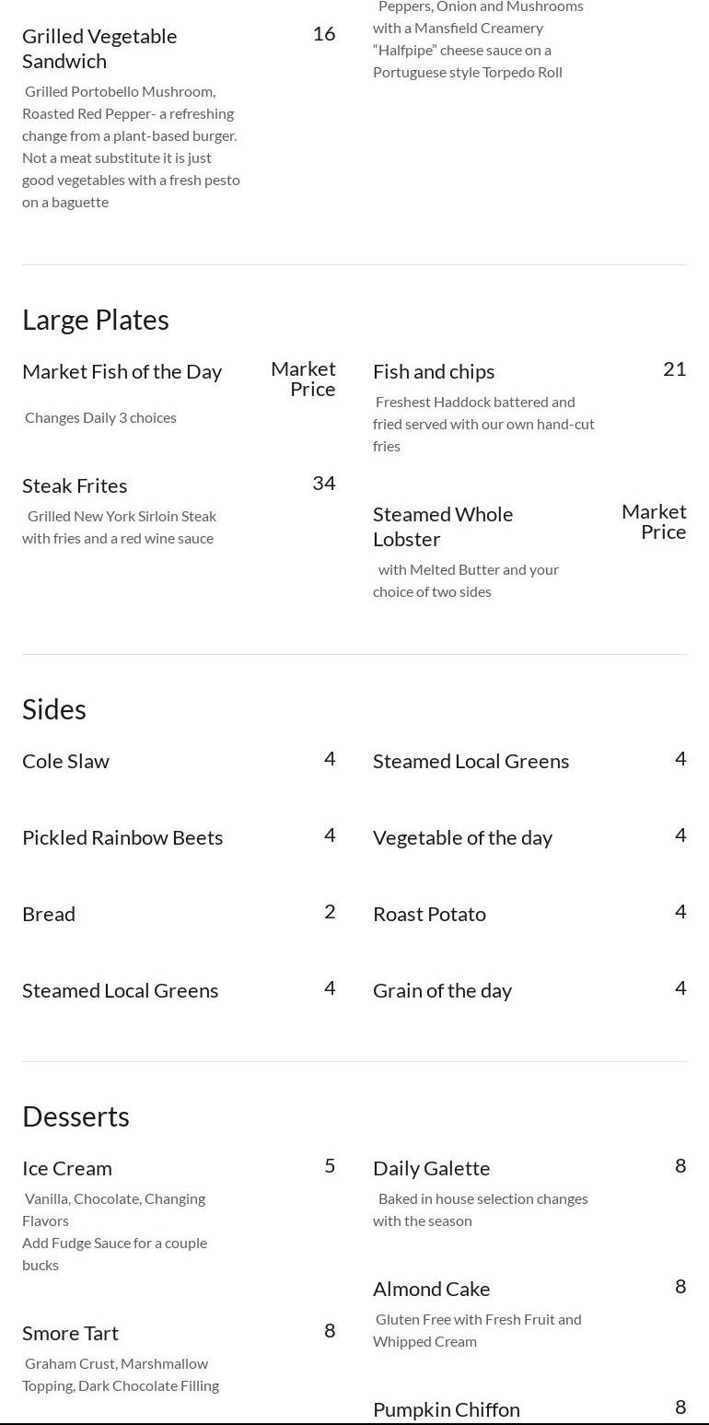Click the Desserts section heading
The width and height of the screenshot is (709, 1425).
76,1116
